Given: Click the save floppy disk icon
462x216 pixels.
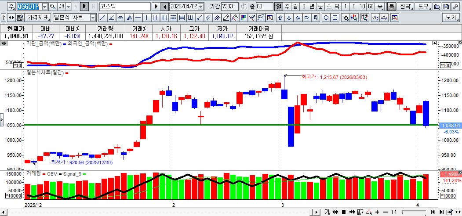Looking at the screenshot, I should pos(446,7).
